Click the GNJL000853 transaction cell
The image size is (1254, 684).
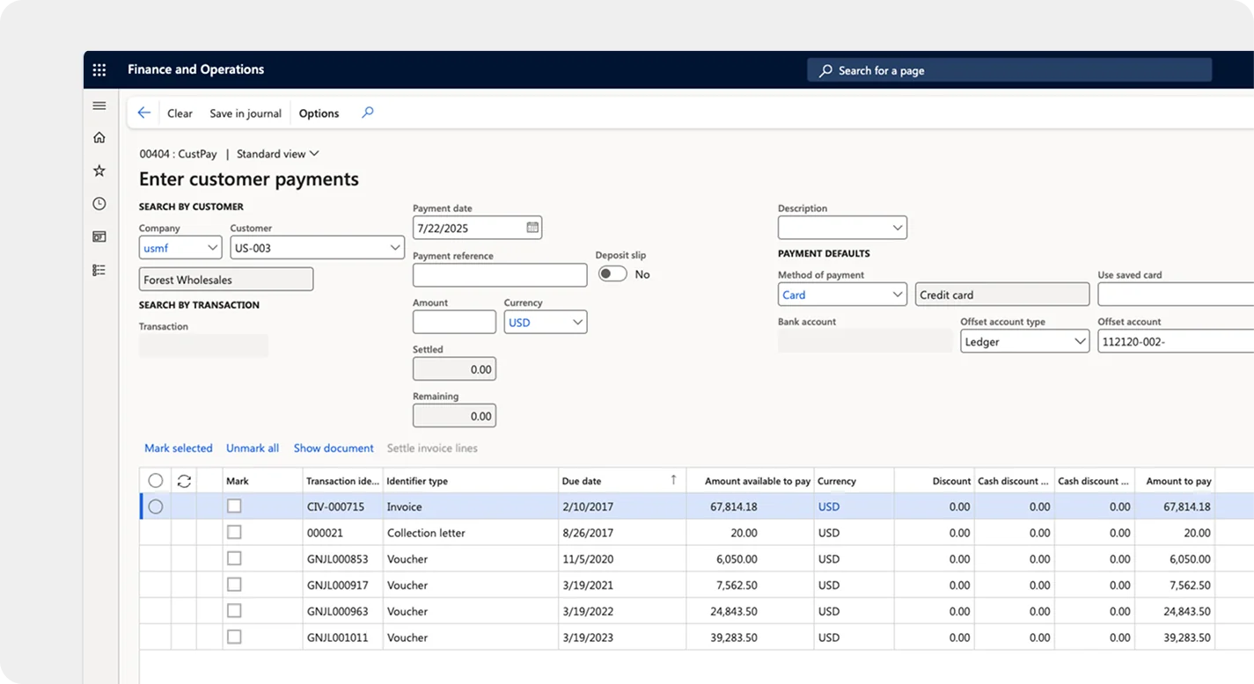pyautogui.click(x=343, y=558)
